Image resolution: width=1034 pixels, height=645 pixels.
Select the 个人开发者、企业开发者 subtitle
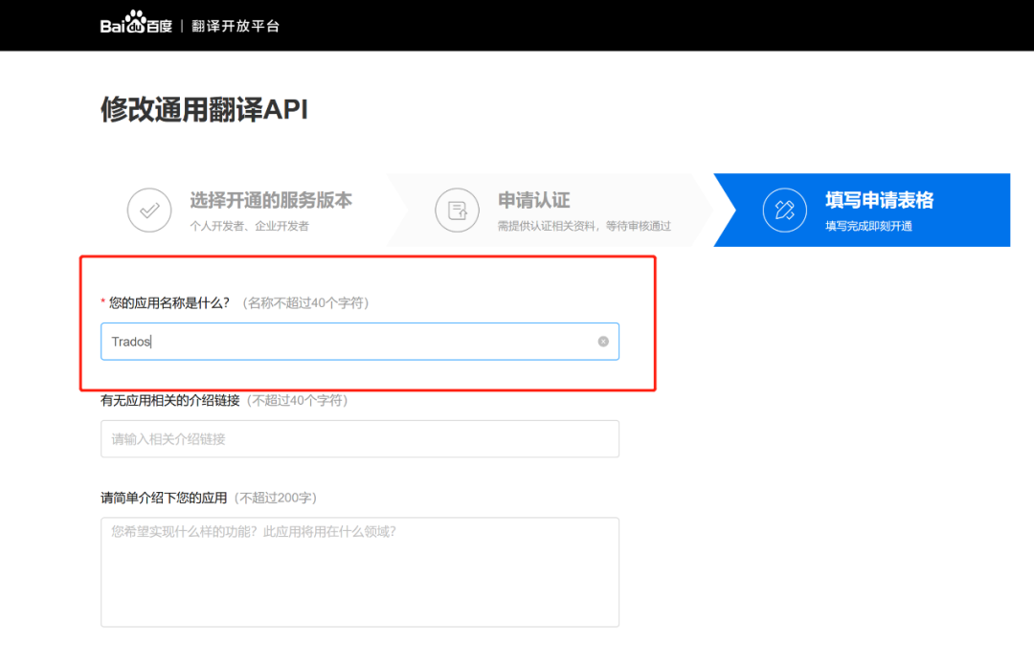(x=249, y=226)
